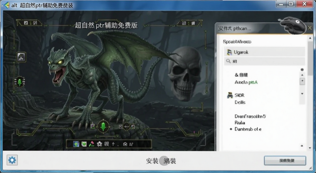316x173 pixels.
Task: Click the plus symbol in bottom toolbar
Action: [113, 144]
